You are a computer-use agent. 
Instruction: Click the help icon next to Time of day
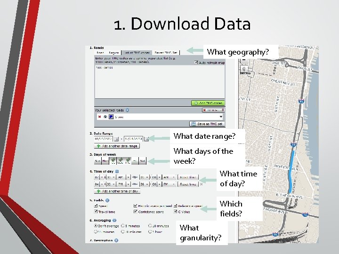pyautogui.click(x=117, y=171)
